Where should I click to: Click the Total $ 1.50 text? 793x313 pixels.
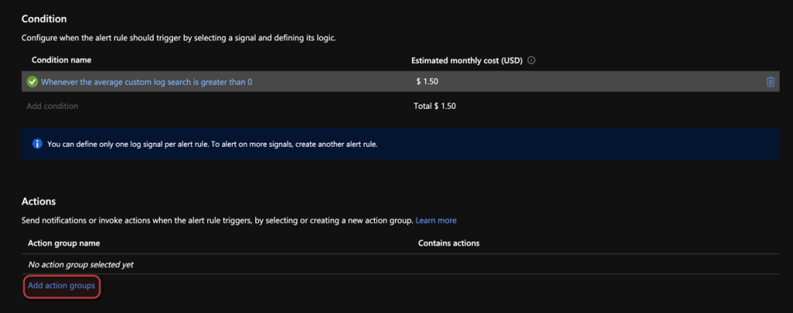tap(435, 106)
